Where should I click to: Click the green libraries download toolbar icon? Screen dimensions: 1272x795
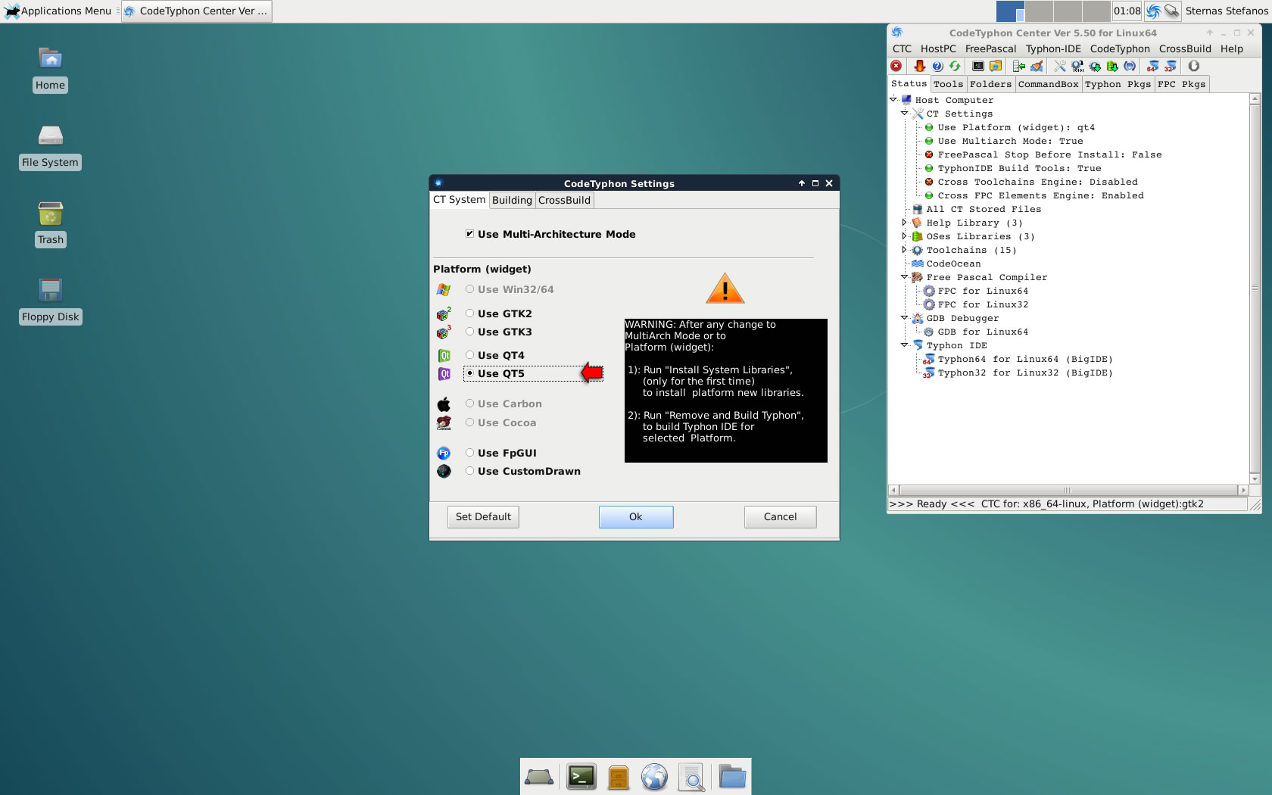[x=1112, y=66]
